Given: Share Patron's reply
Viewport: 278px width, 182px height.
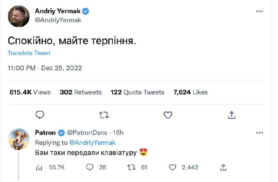Looking at the screenshot, I should [x=223, y=167].
